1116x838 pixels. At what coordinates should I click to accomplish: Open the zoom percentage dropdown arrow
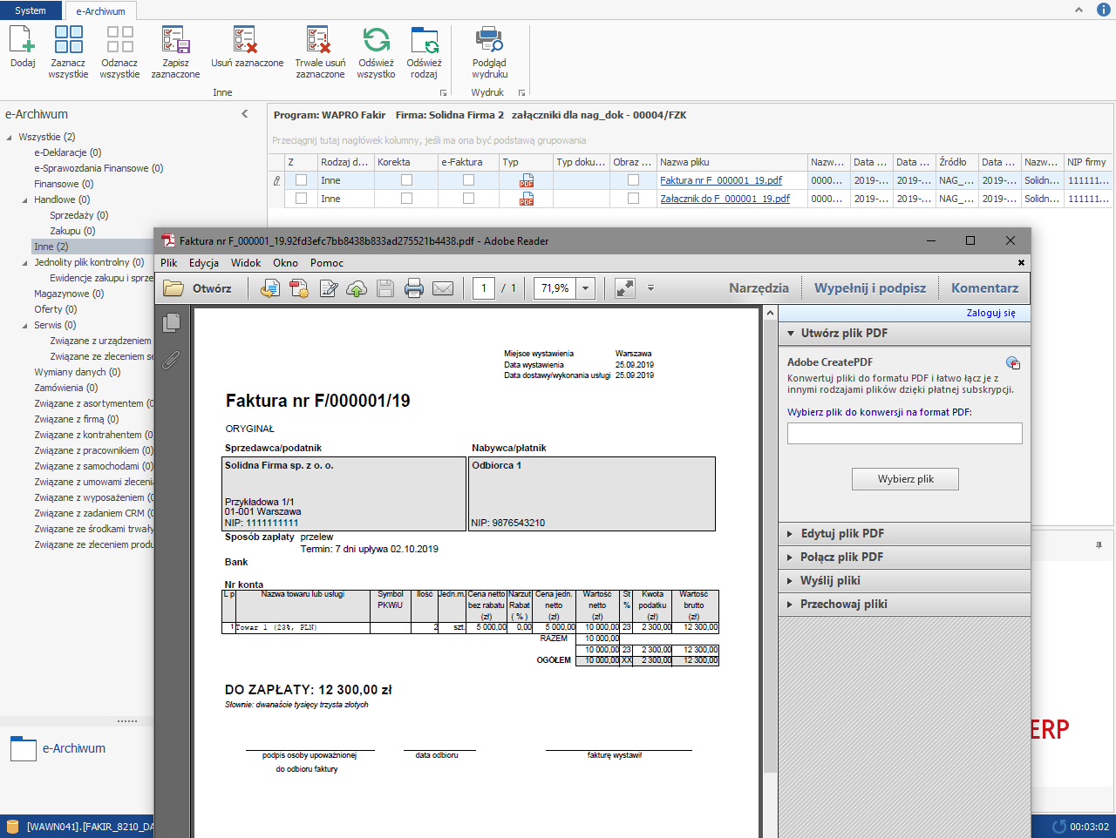(x=586, y=288)
